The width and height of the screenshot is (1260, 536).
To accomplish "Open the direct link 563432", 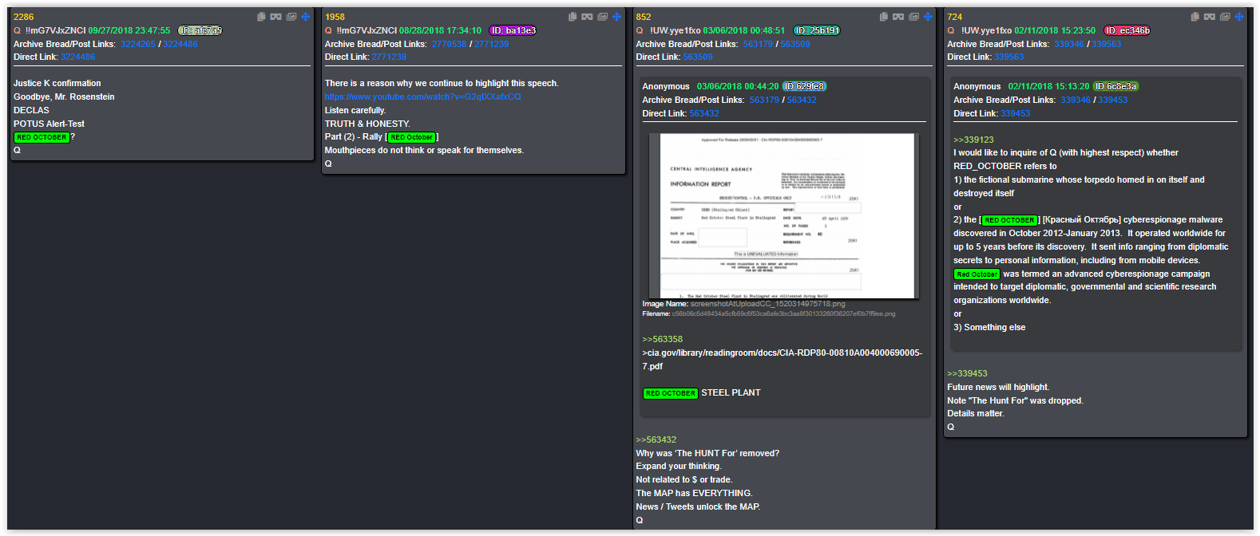I will pos(704,113).
